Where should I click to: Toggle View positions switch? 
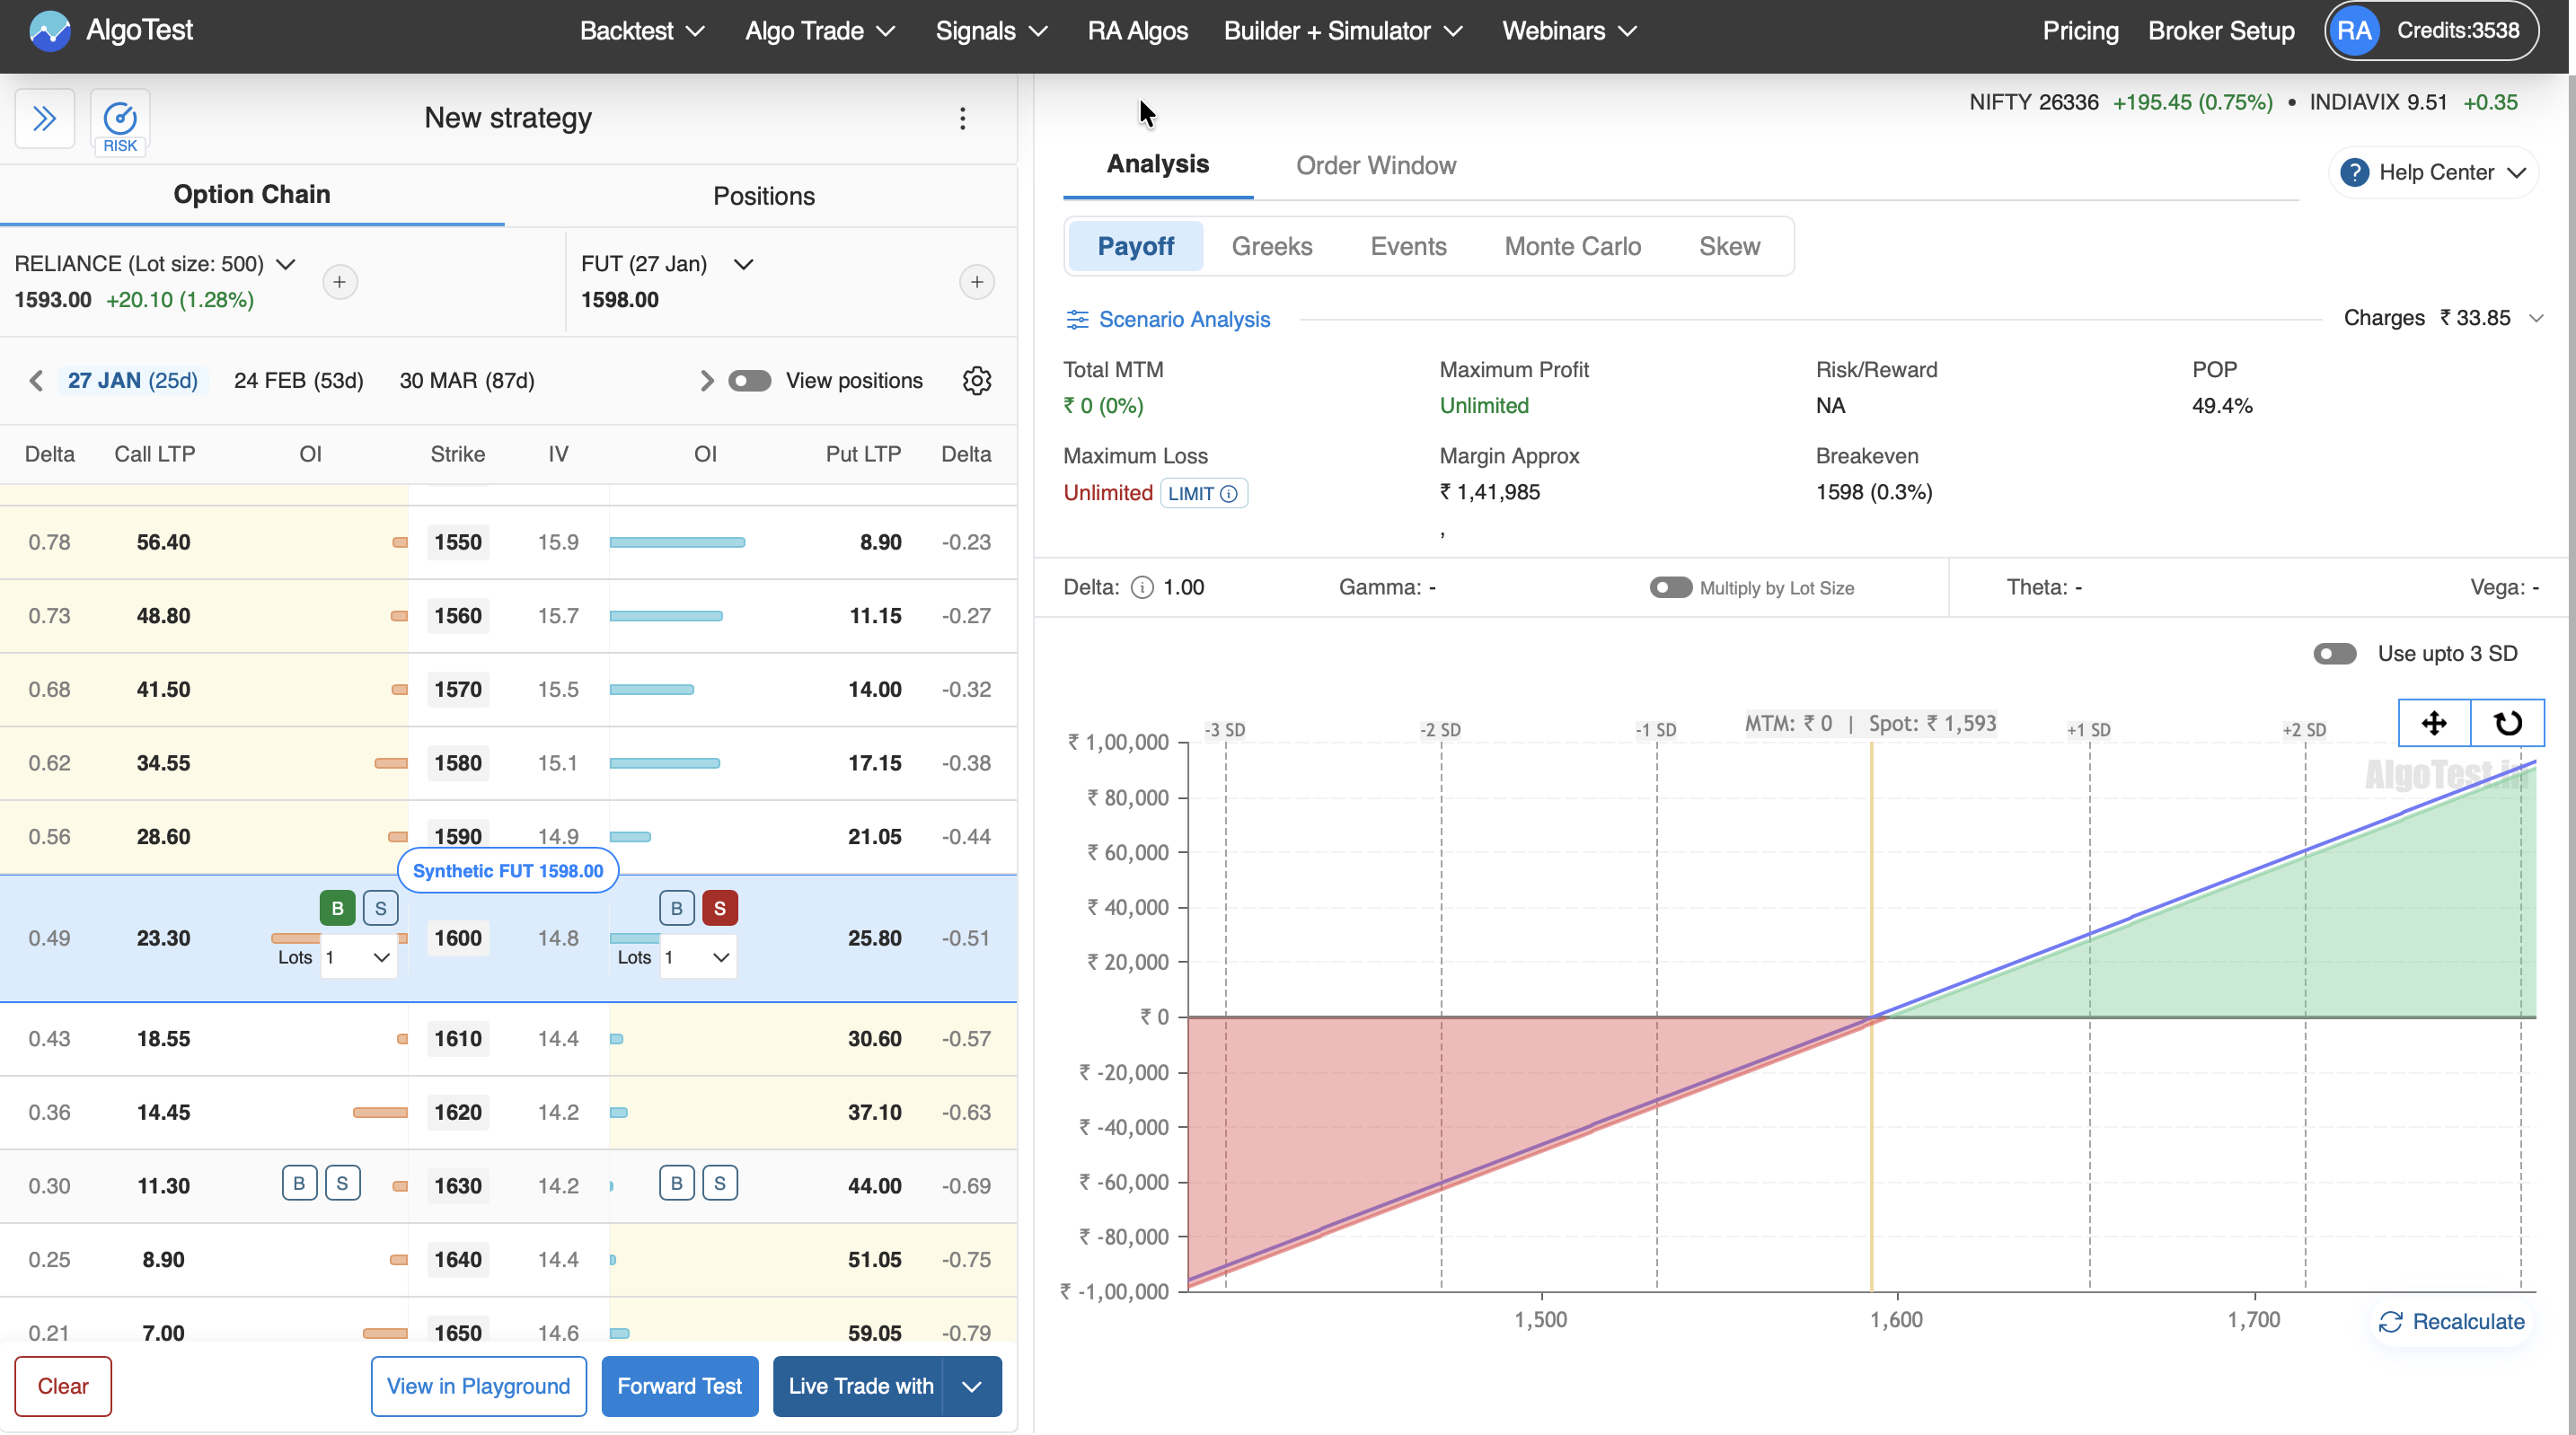tap(749, 381)
